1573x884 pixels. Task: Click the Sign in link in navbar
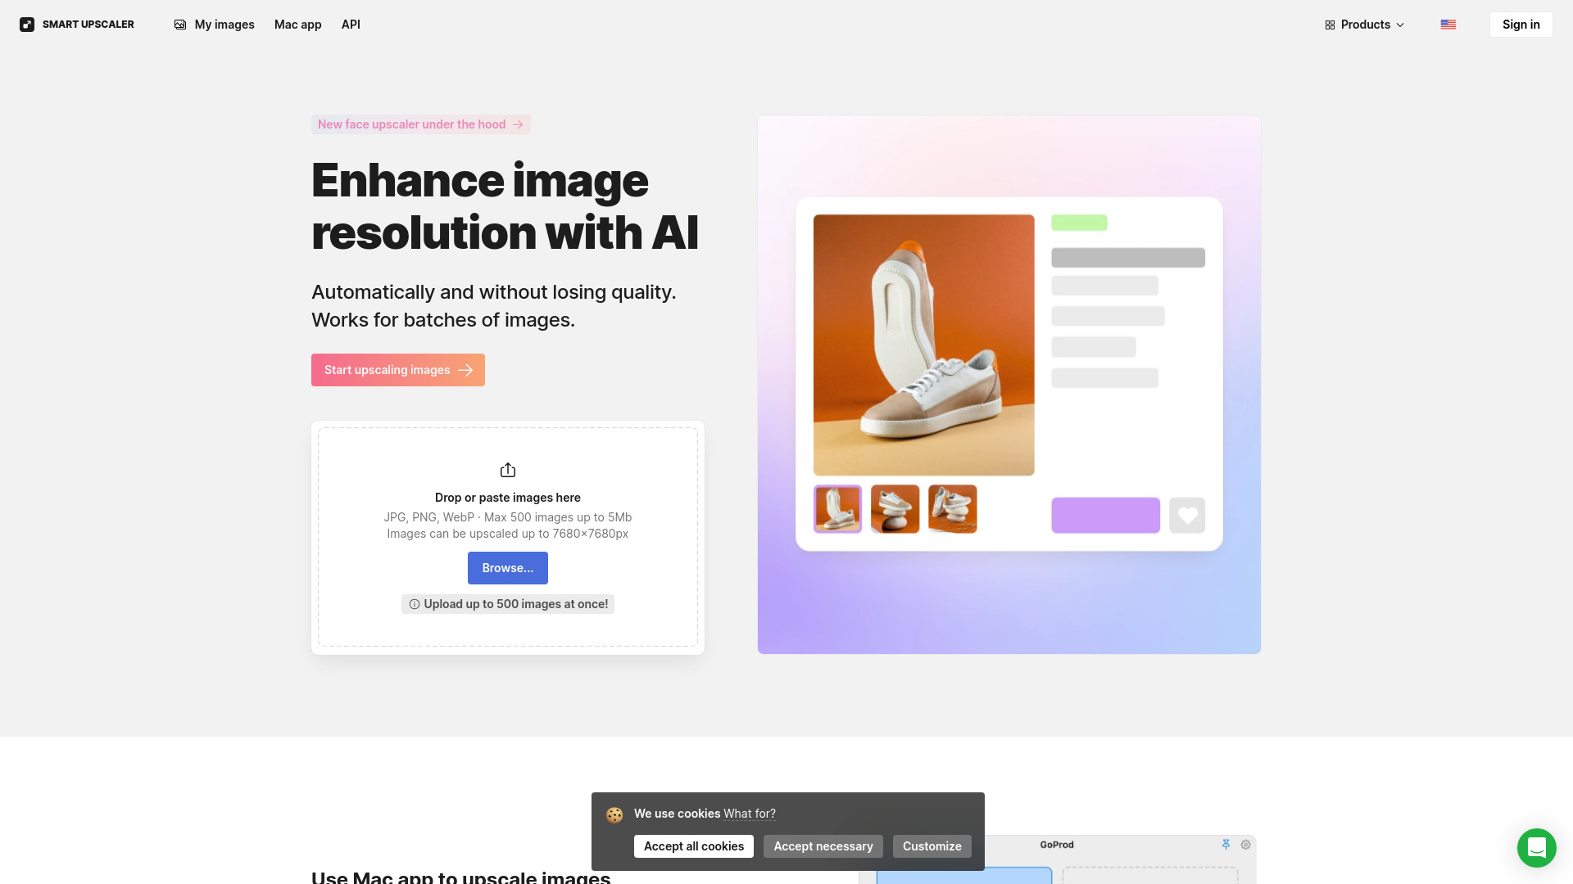click(1520, 24)
